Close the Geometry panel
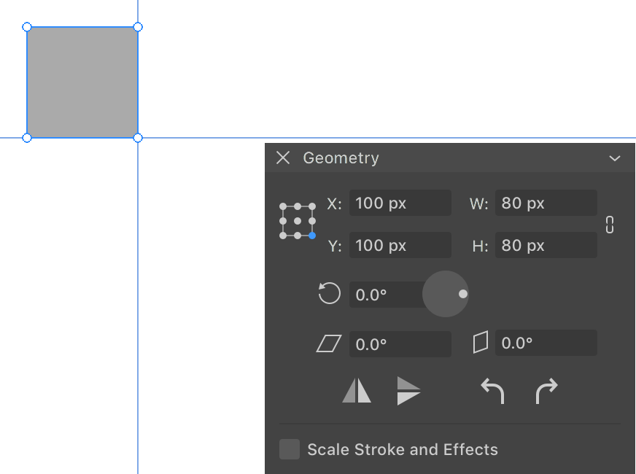Viewport: 636px width, 474px height. tap(283, 158)
